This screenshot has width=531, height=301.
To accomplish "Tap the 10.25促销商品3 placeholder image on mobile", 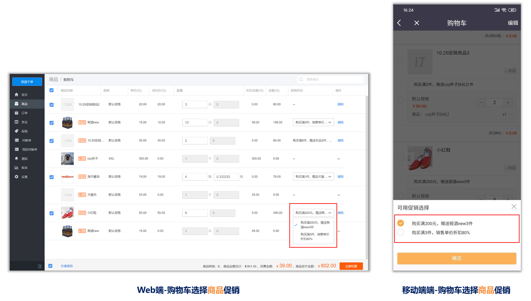I will [420, 62].
